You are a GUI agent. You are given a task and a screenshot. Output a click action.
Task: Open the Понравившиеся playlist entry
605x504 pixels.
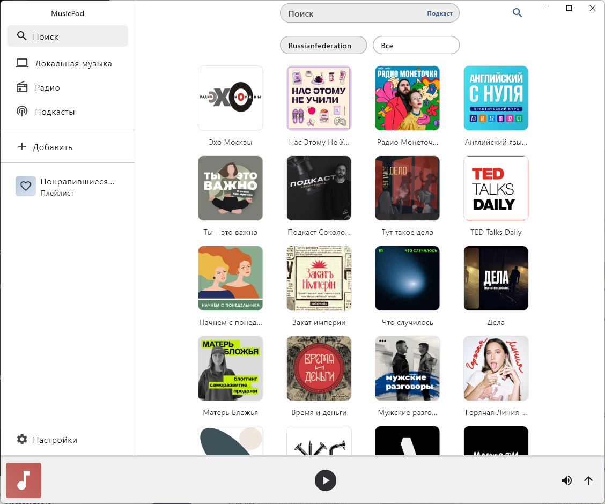point(68,186)
